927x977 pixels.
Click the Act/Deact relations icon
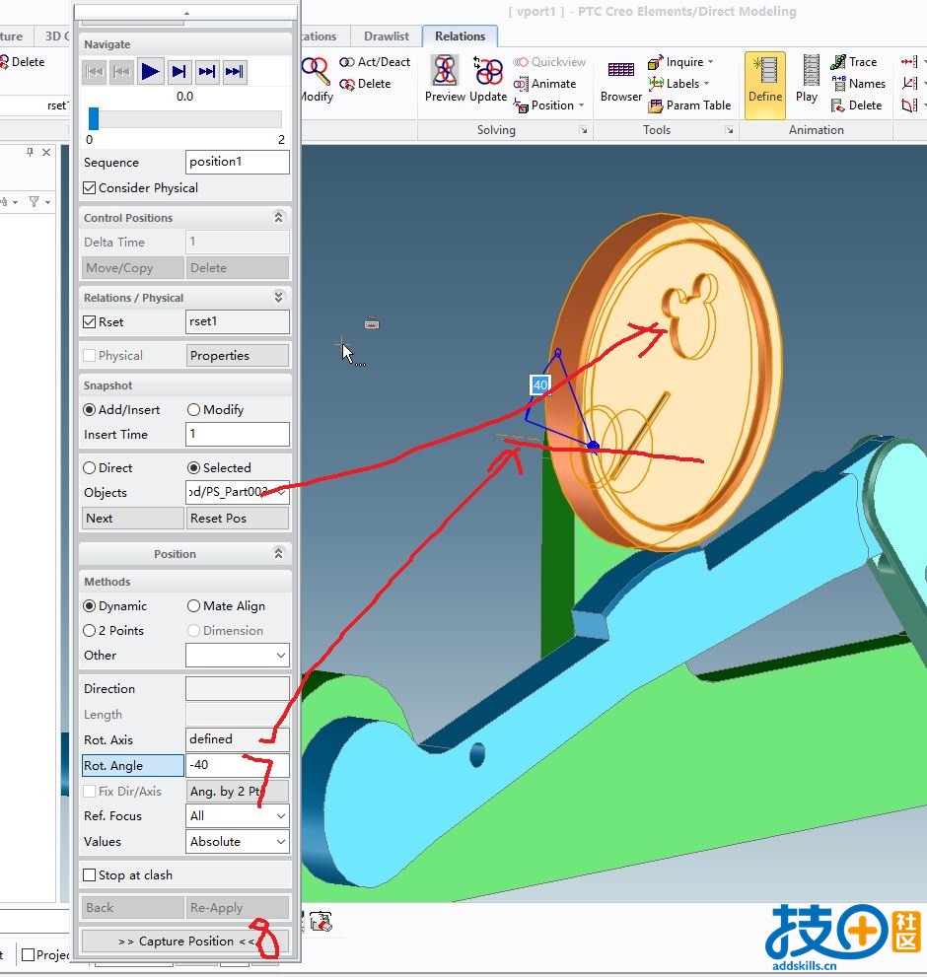[347, 62]
